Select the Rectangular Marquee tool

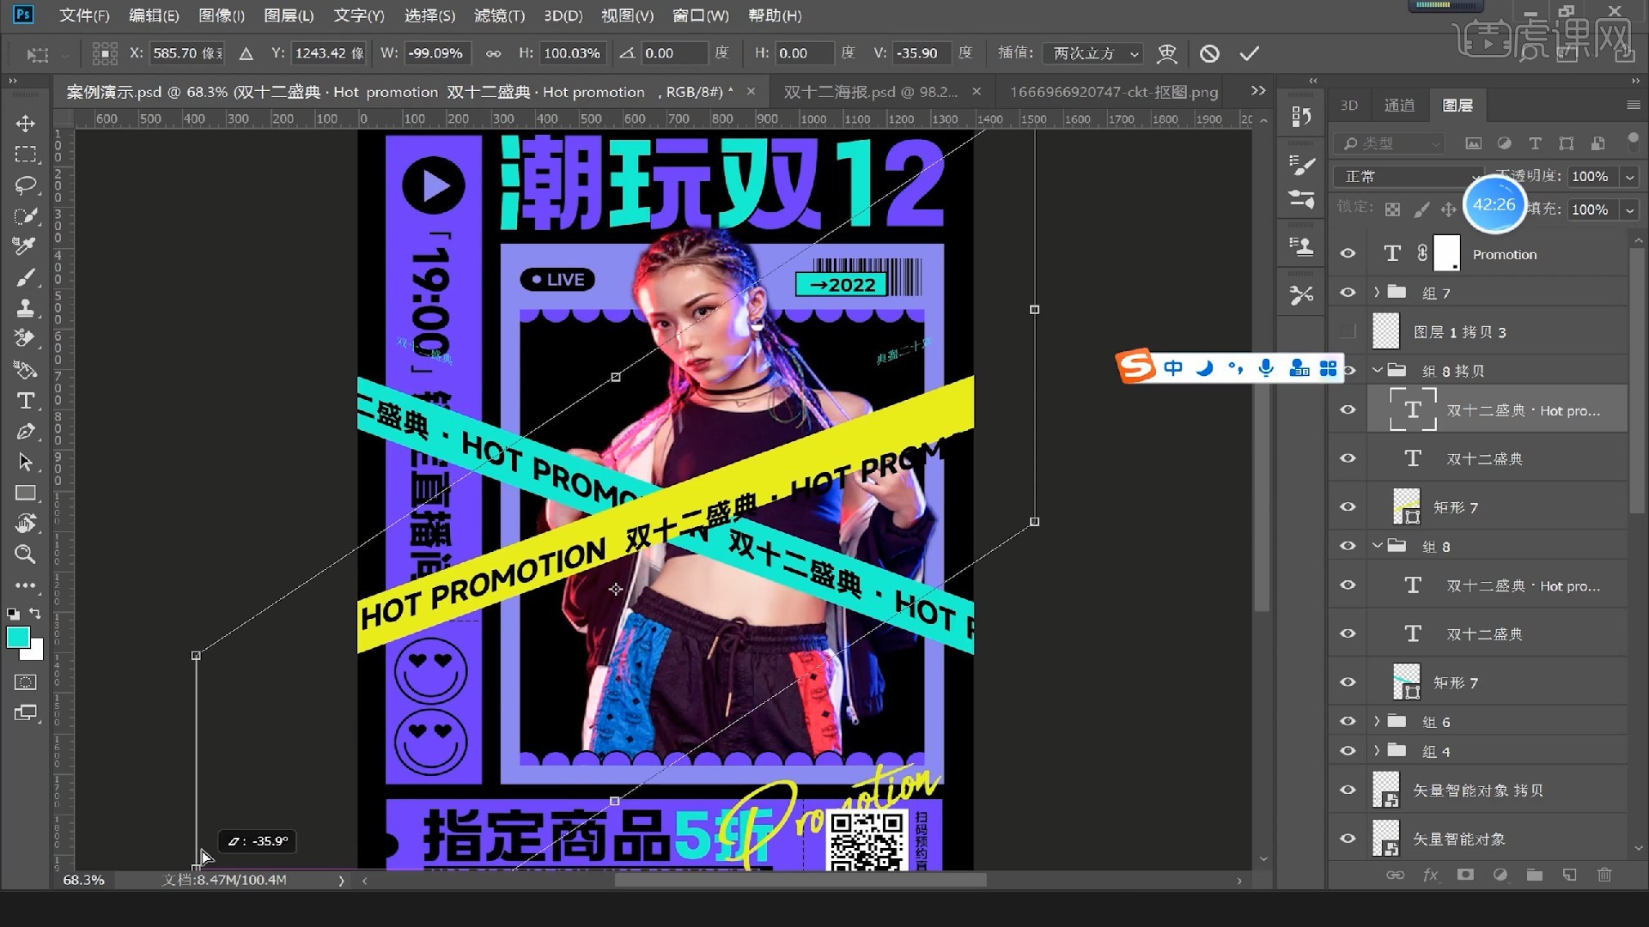click(x=25, y=154)
